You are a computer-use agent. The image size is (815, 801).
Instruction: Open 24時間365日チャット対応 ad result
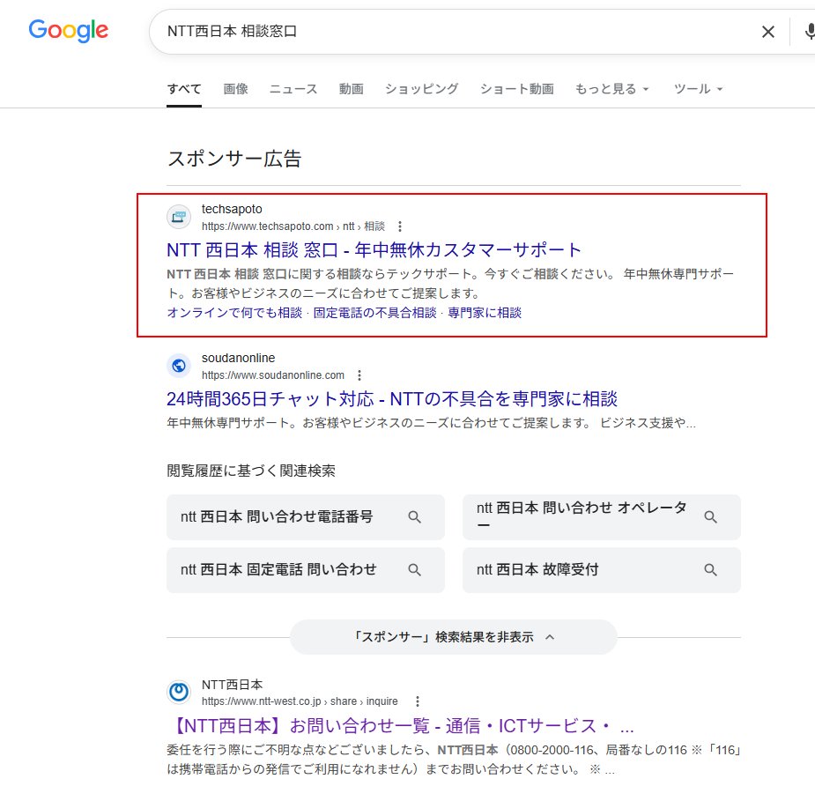click(x=392, y=399)
